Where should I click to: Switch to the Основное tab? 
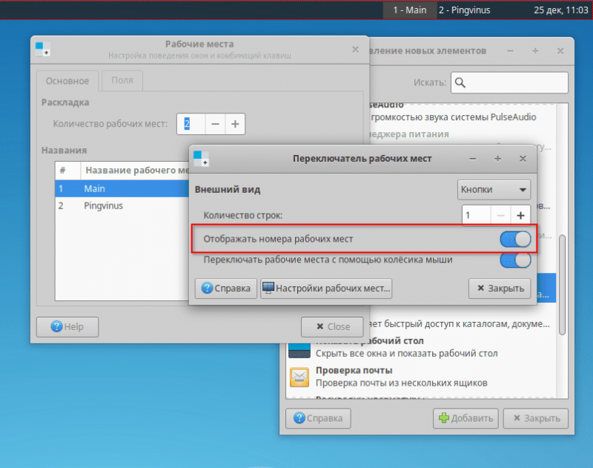click(x=67, y=81)
